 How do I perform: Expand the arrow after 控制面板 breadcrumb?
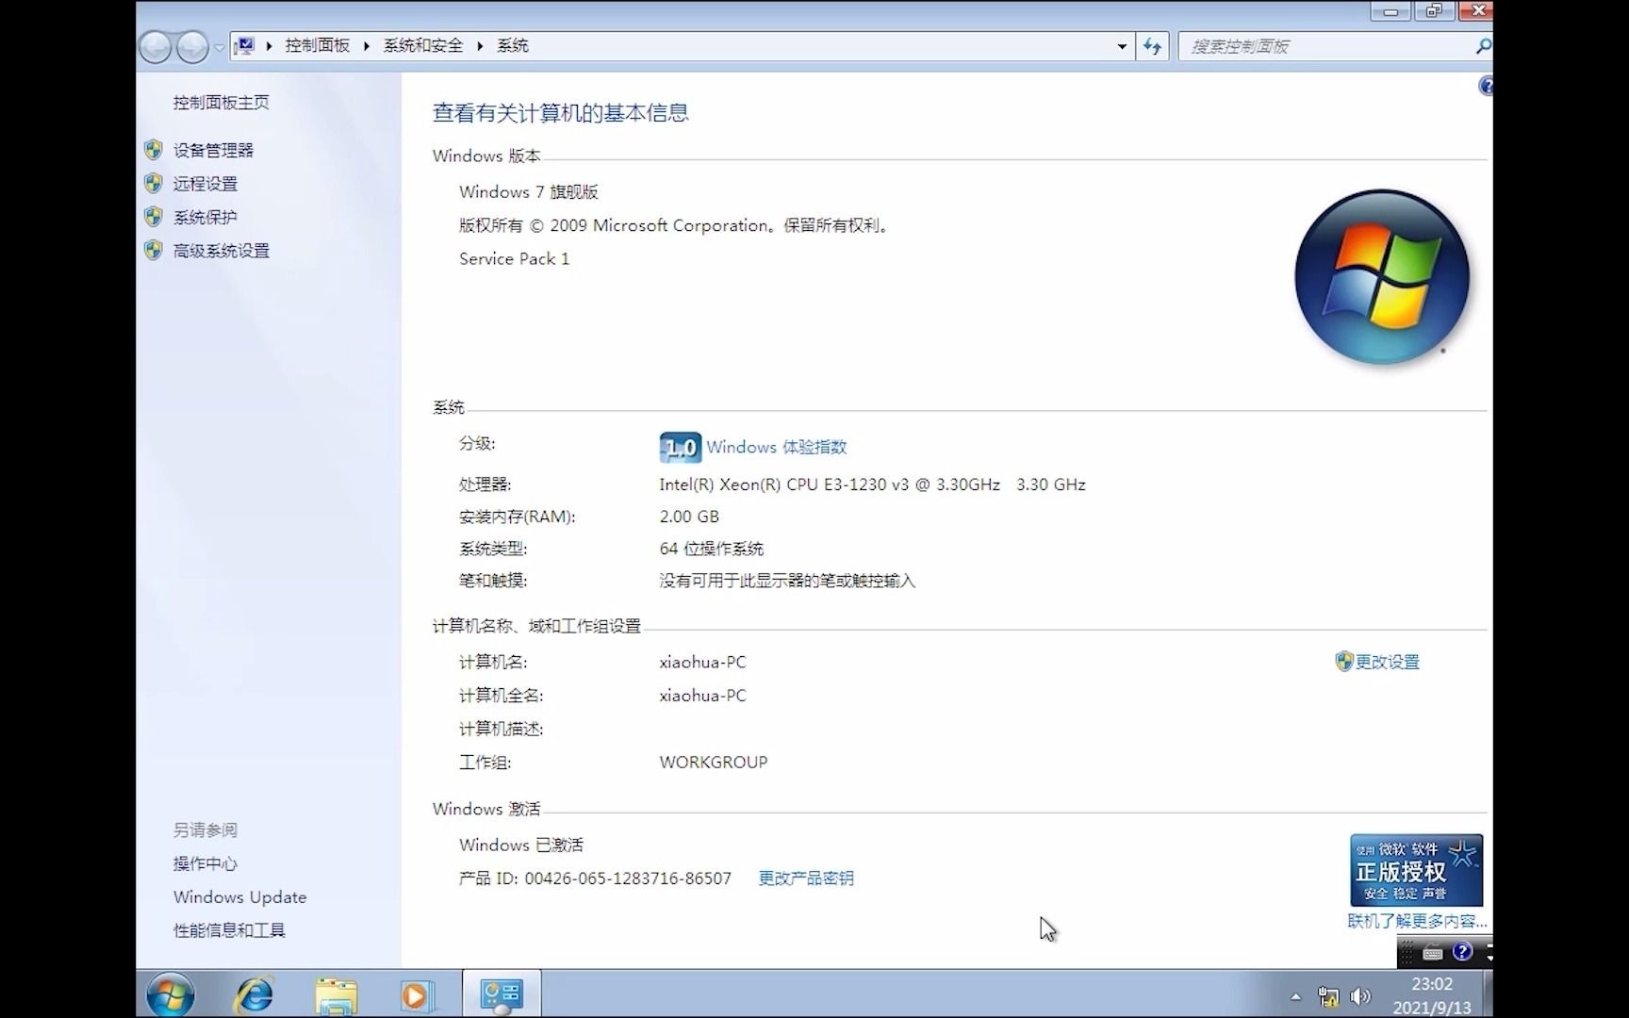(x=367, y=46)
